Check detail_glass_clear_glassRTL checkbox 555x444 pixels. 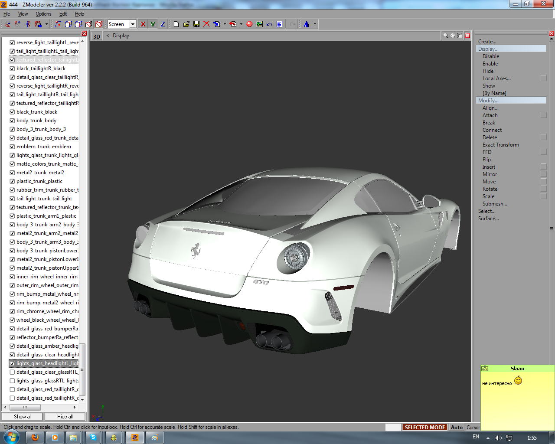tap(12, 372)
